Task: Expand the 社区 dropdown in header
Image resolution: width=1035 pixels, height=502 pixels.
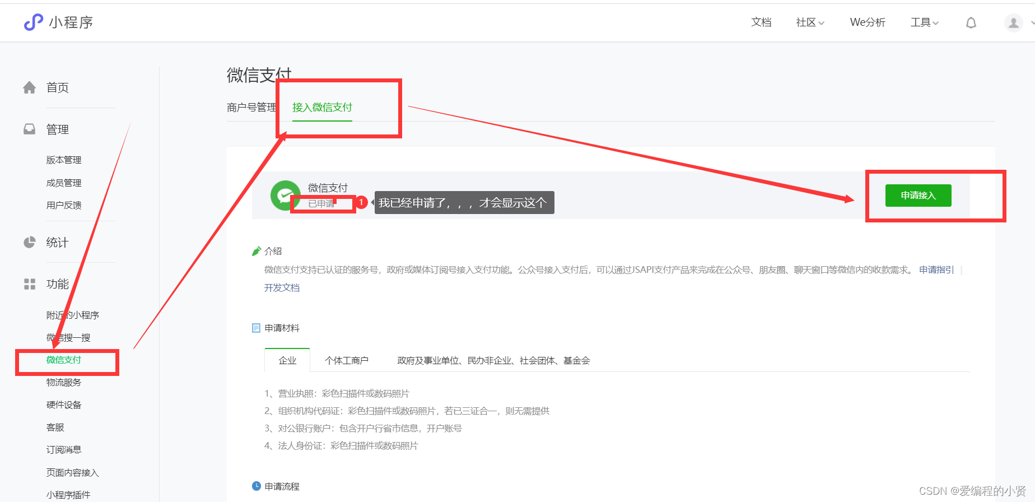Action: pos(810,22)
